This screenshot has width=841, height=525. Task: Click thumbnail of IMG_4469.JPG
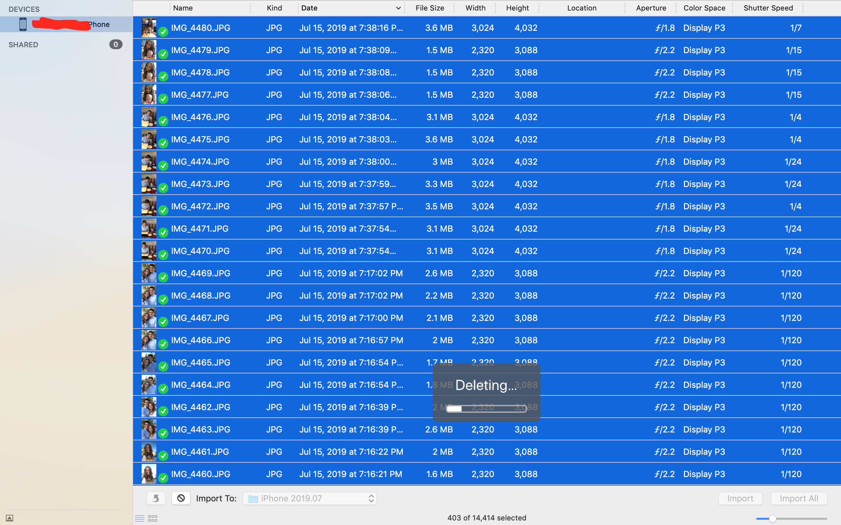click(149, 273)
